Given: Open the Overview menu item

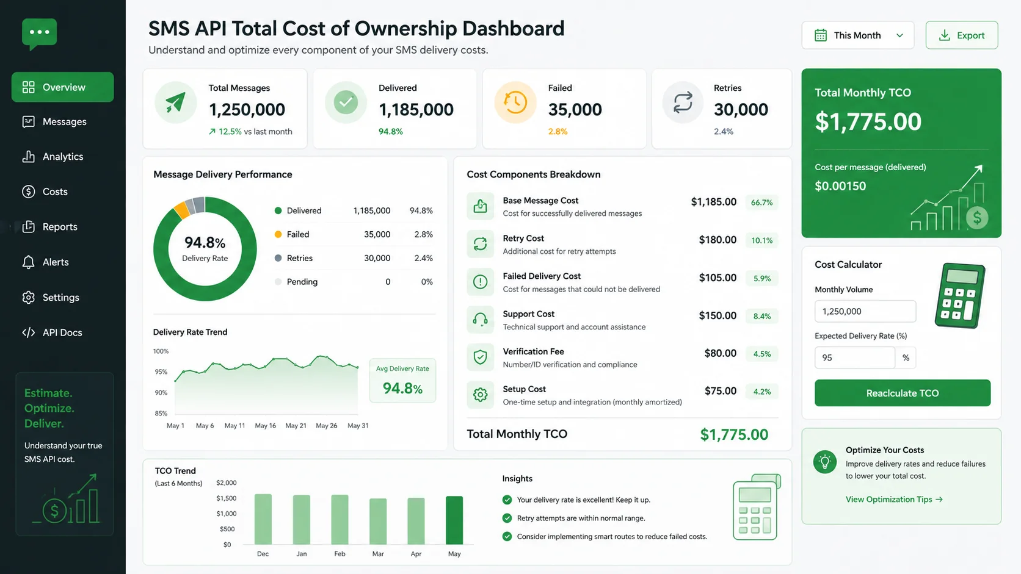Looking at the screenshot, I should (x=62, y=87).
